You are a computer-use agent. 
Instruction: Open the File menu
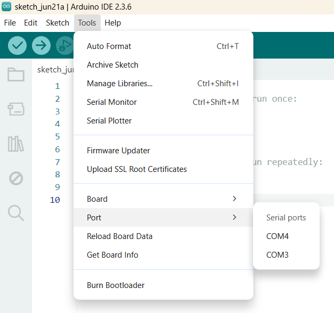coord(10,23)
